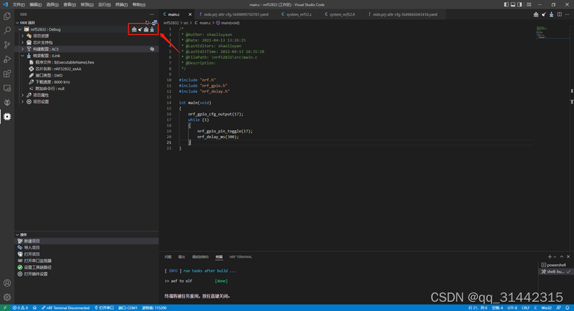The height and width of the screenshot is (311, 574).
Task: Click 打开串口监视器 operation
Action: 38,261
